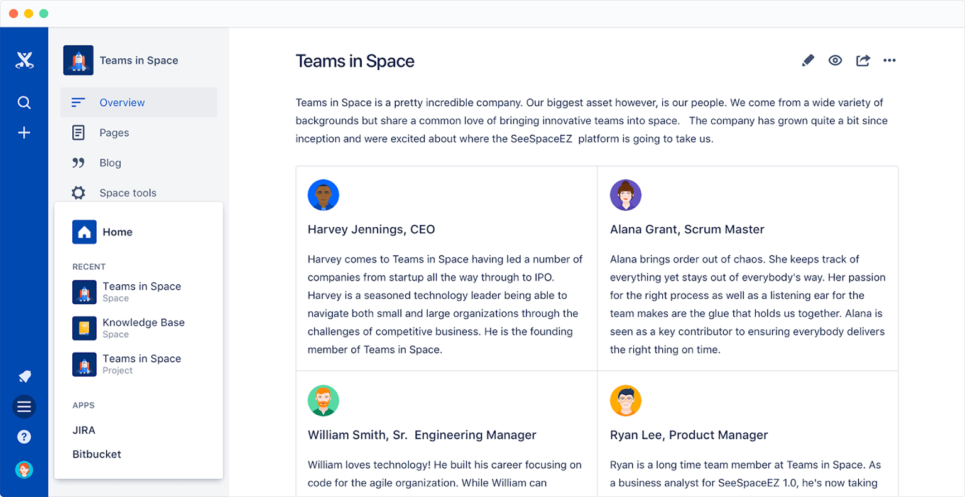Open Bitbucket from the Apps list
965x497 pixels.
(x=97, y=454)
